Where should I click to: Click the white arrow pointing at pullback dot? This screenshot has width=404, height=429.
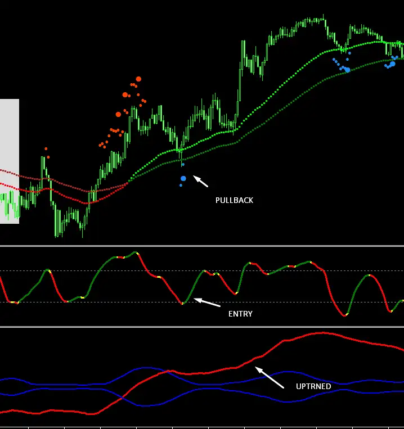coord(201,181)
